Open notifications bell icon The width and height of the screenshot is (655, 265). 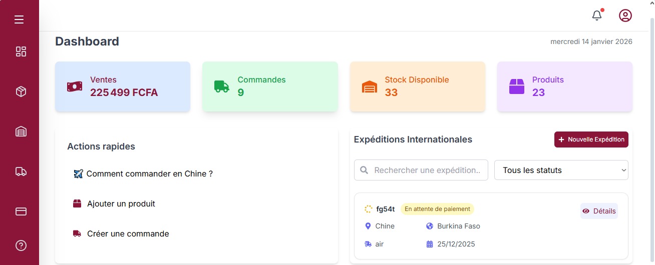tap(596, 15)
